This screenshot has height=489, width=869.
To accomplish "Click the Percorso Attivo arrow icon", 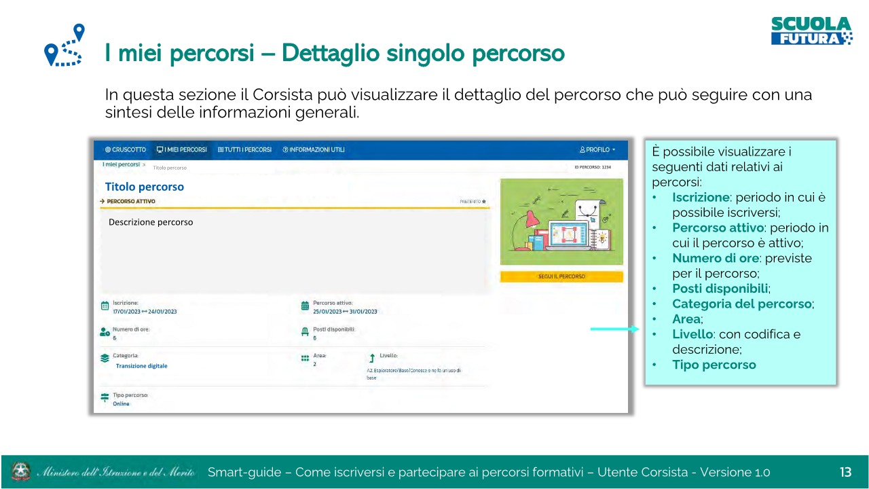I will pyautogui.click(x=102, y=202).
